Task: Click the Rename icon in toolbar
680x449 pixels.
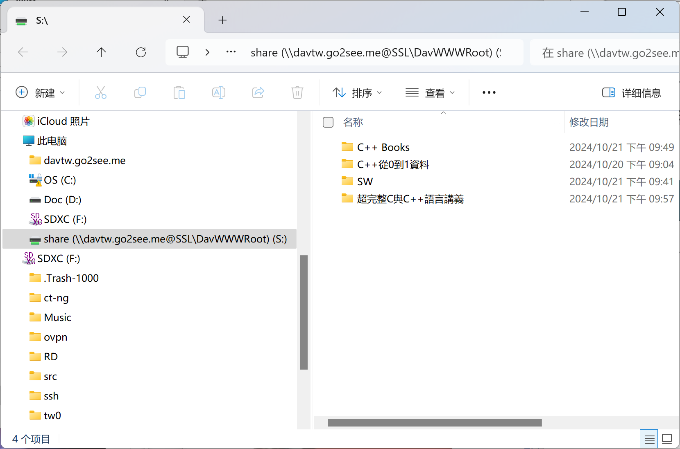Action: coord(219,93)
